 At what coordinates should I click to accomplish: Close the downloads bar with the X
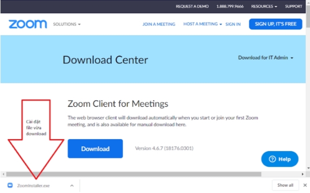pyautogui.click(x=305, y=185)
